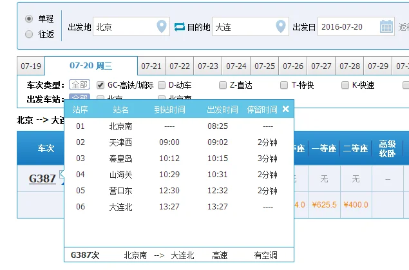Switch to the 07-22 date tab
This screenshot has height=270, width=409.
click(x=180, y=66)
